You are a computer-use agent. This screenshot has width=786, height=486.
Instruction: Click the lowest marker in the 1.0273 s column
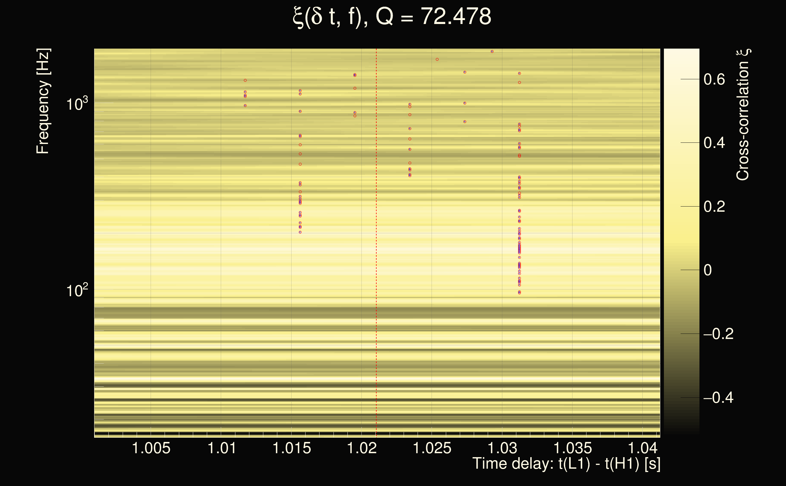pyautogui.click(x=465, y=122)
